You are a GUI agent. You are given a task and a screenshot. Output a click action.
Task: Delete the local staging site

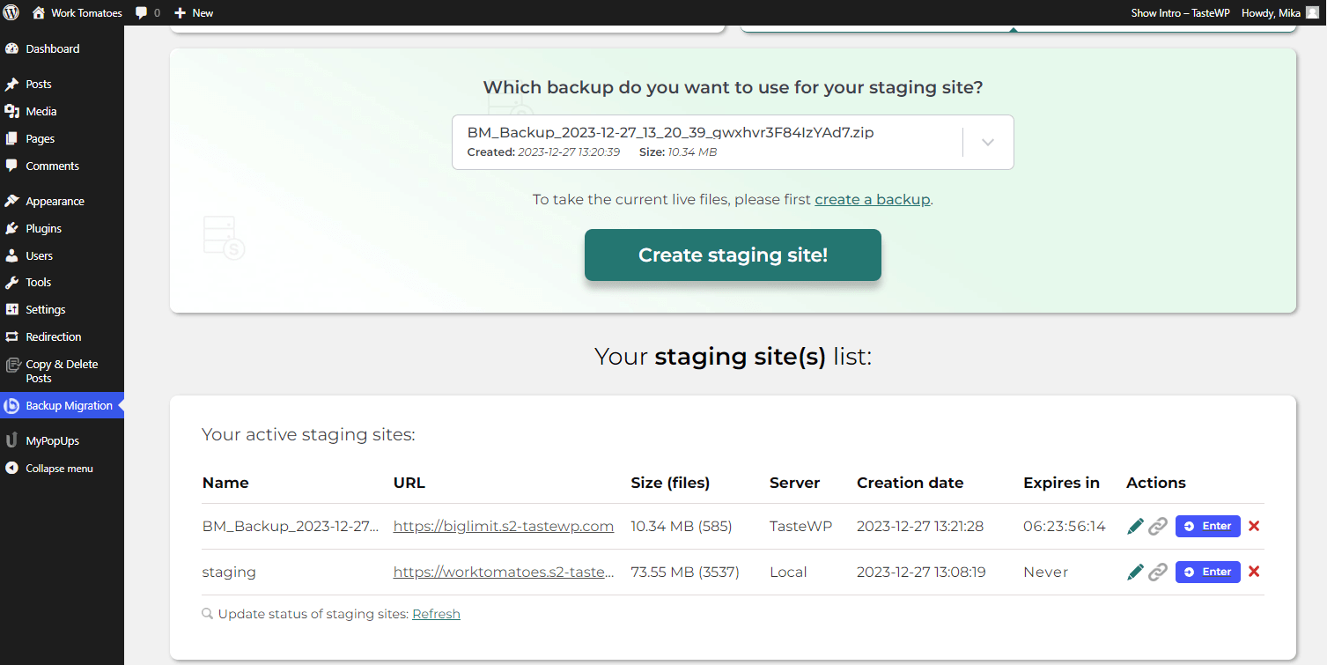(1254, 573)
